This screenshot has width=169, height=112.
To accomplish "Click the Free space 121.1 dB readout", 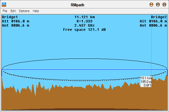I will [84, 29].
